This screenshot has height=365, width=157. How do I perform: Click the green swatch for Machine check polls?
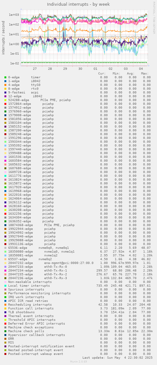[x=5, y=331]
